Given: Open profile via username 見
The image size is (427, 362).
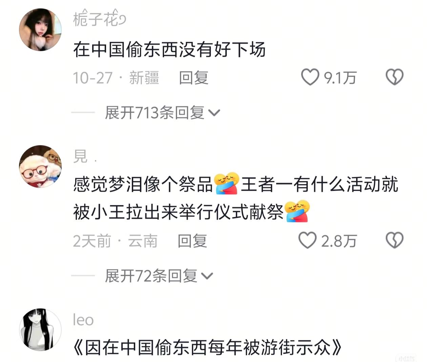Looking at the screenshot, I should point(85,156).
